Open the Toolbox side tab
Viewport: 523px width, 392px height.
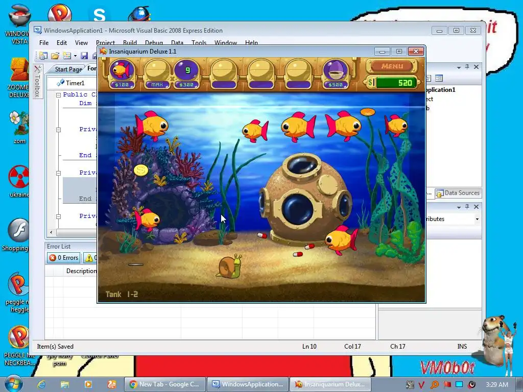(38, 81)
